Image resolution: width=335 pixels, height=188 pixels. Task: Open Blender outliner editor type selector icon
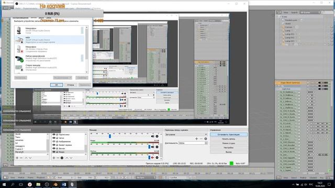click(278, 13)
